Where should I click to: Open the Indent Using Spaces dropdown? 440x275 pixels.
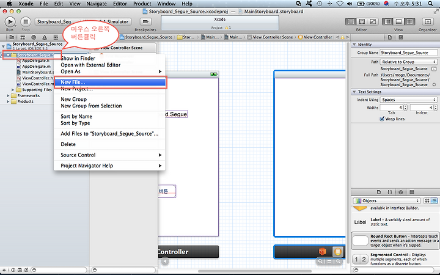click(408, 100)
